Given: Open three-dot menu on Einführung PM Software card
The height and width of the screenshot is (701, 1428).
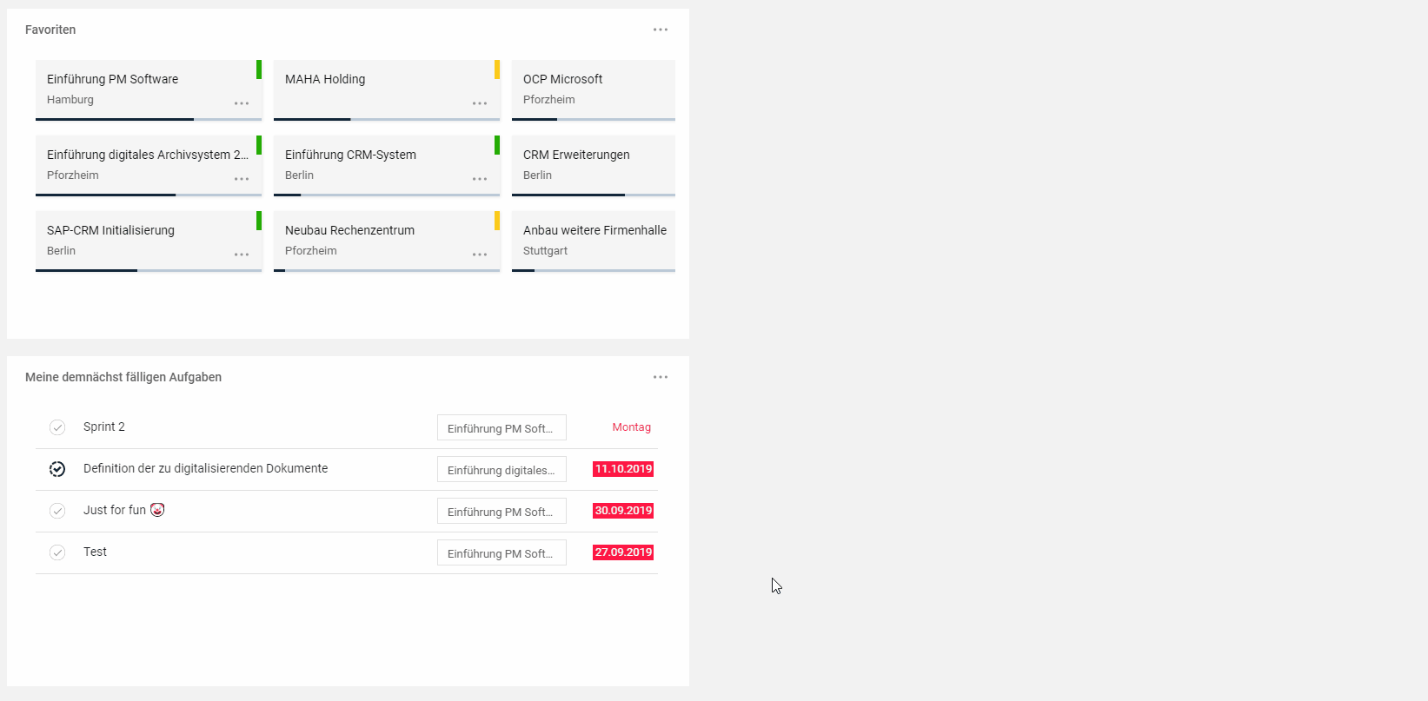Looking at the screenshot, I should click(x=242, y=103).
